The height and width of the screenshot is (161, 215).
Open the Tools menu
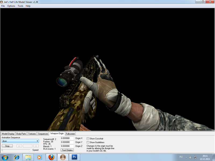(20, 6)
